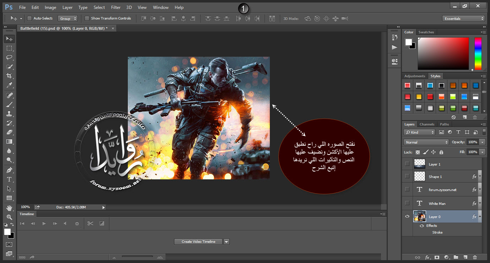This screenshot has height=263, width=490.
Task: Enable Show Transform Controls checkbox
Action: coord(87,18)
